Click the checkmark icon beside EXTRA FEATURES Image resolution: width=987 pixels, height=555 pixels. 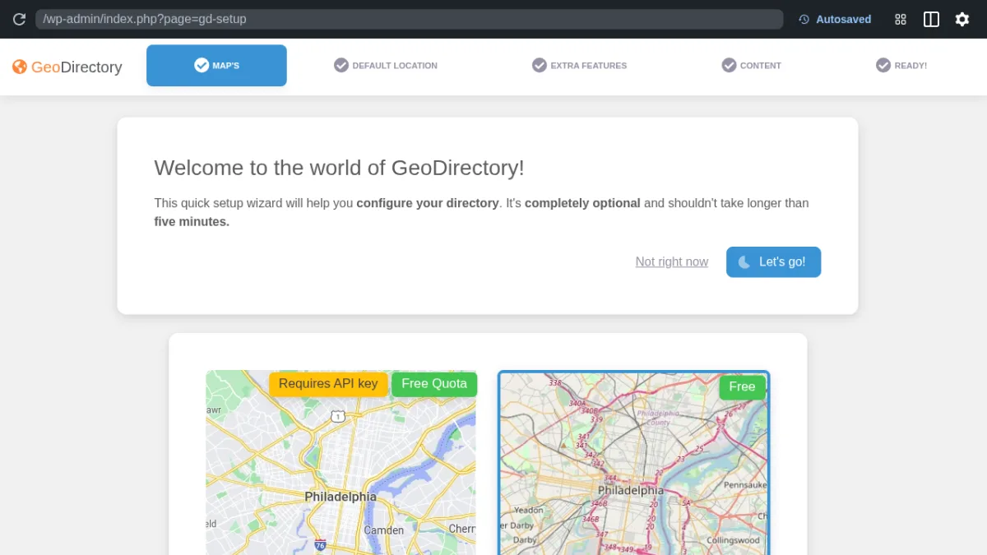540,65
